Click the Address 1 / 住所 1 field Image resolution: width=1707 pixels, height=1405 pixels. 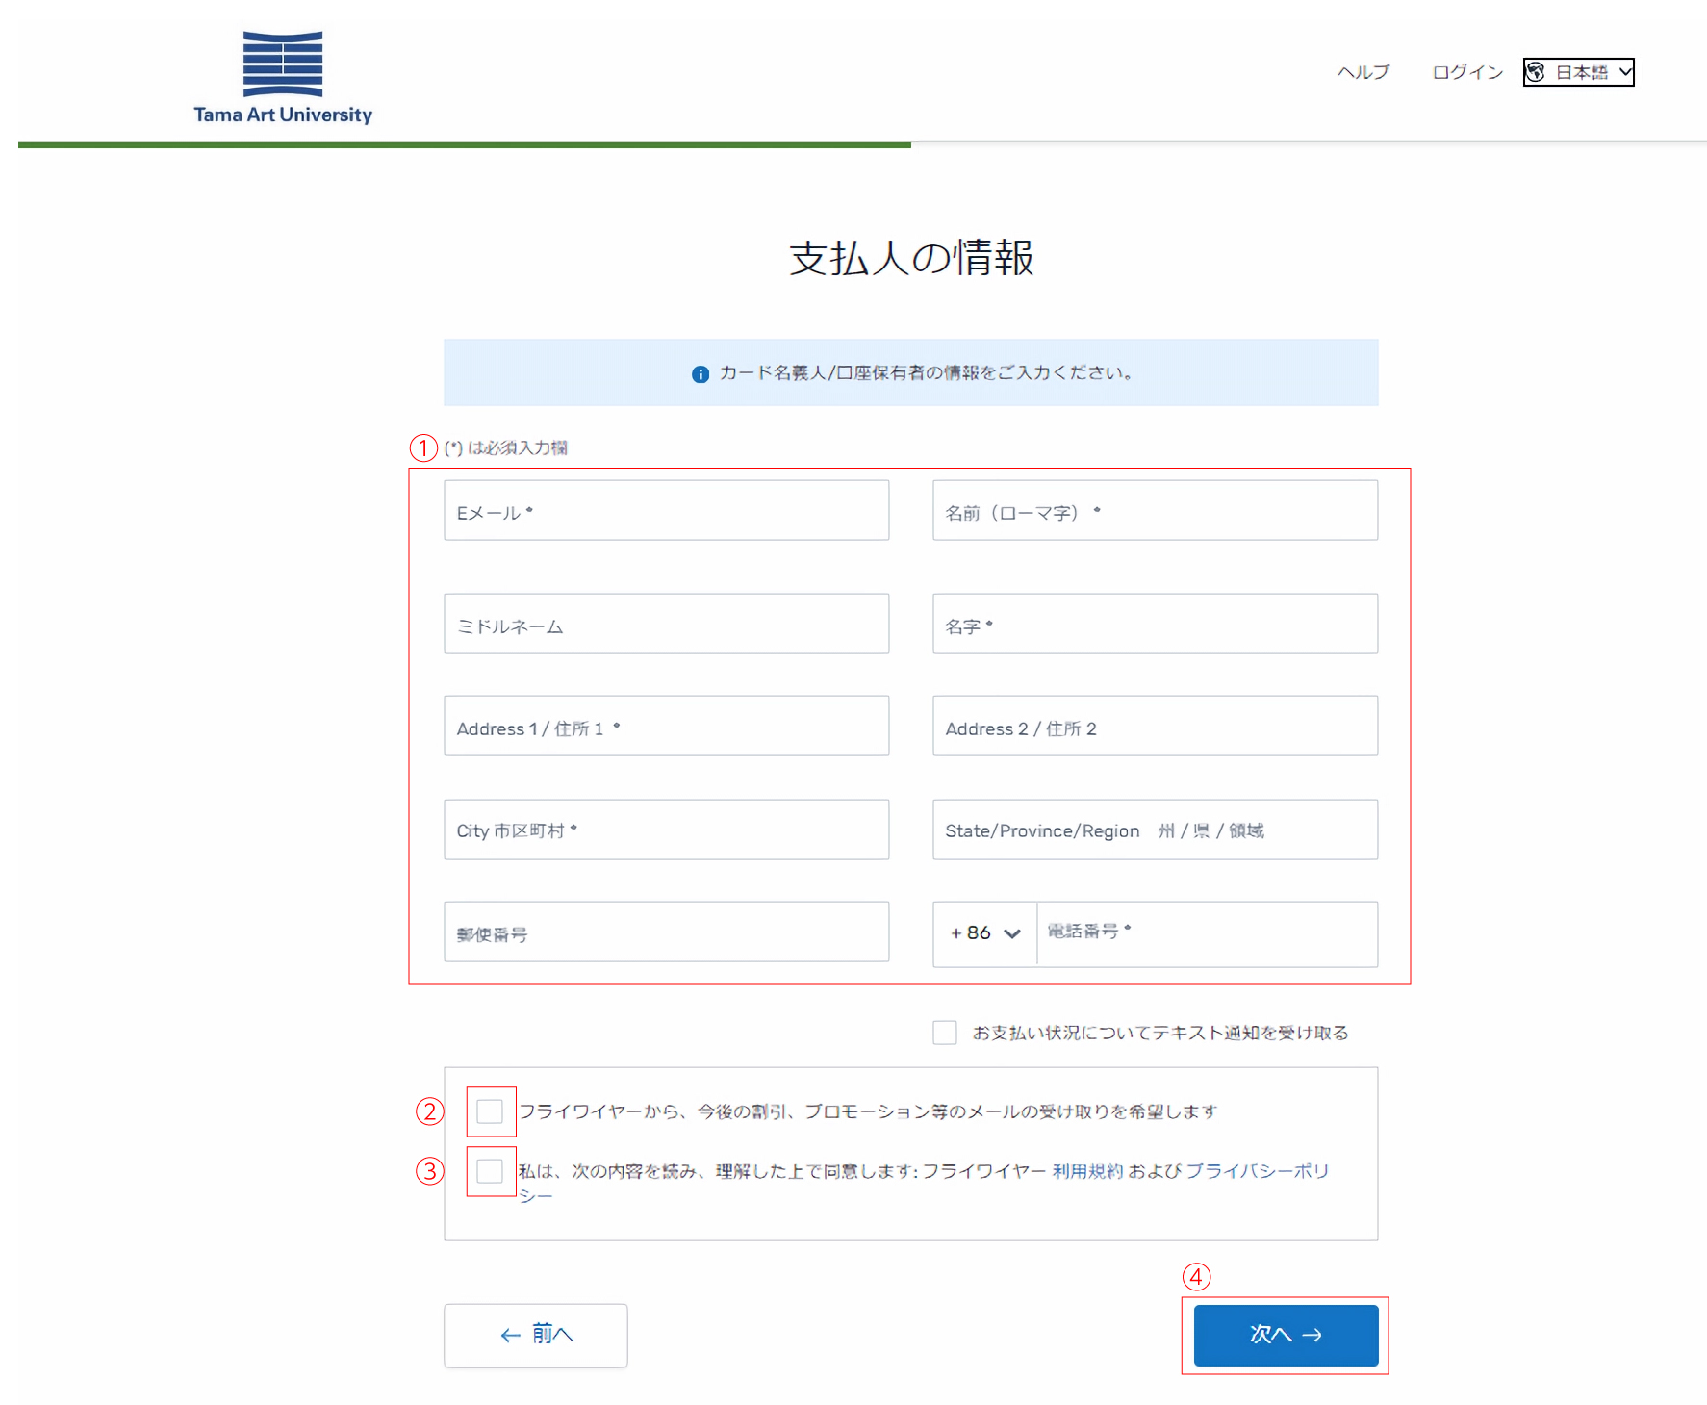666,727
